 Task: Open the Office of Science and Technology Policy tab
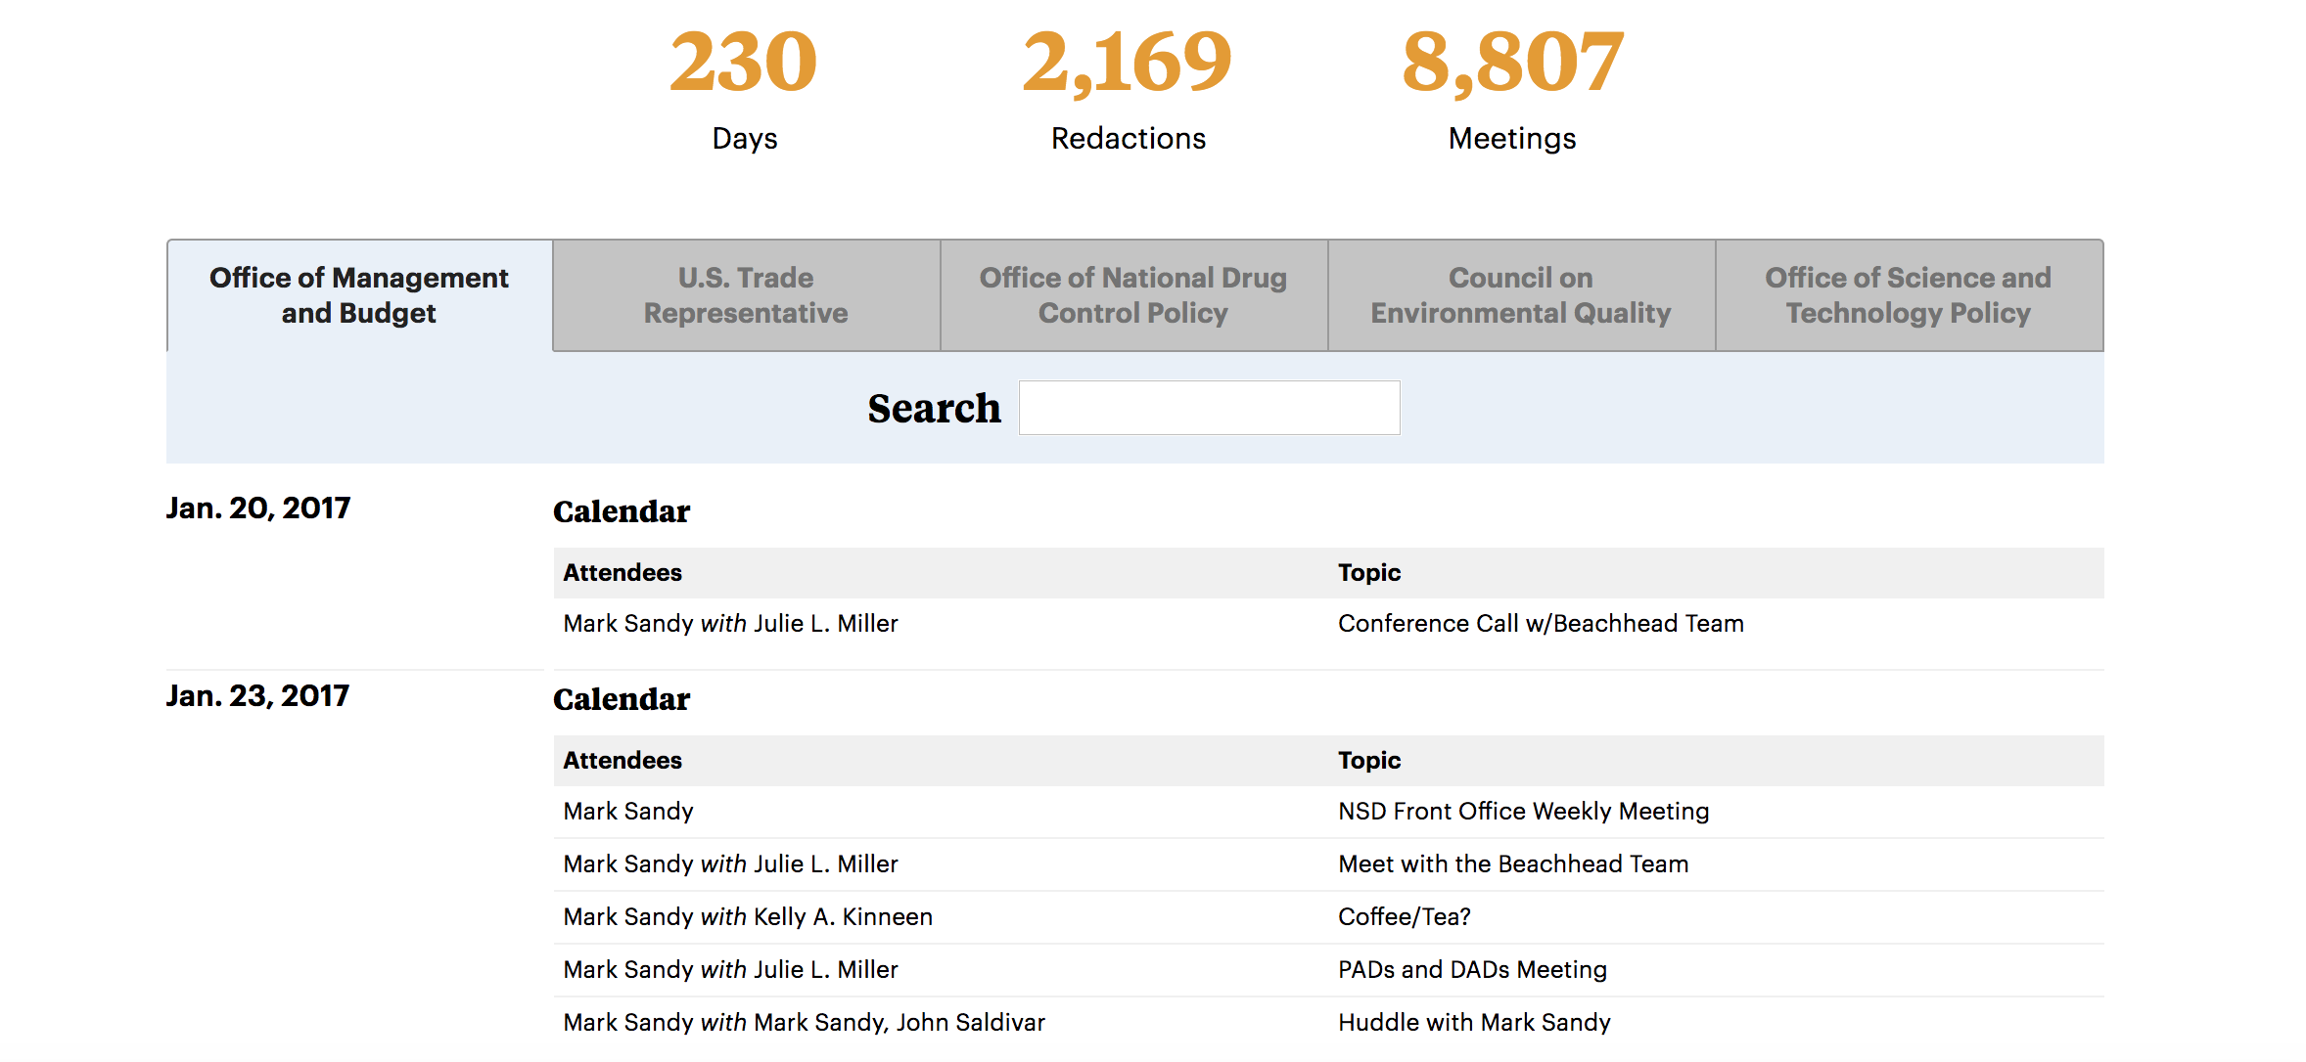[1908, 295]
